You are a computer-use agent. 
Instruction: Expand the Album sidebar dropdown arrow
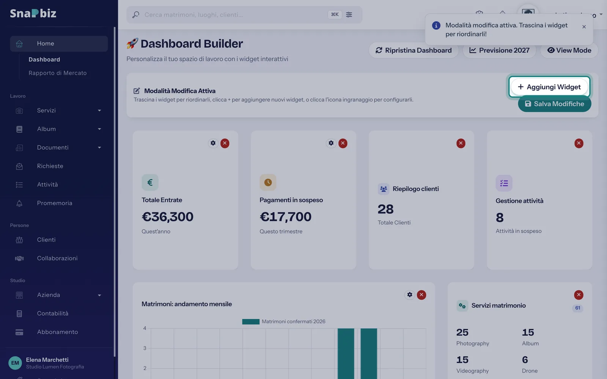click(99, 129)
